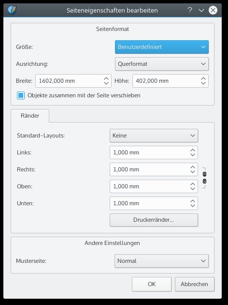Click the Abbrechen button
Image resolution: width=228 pixels, height=305 pixels.
click(195, 284)
